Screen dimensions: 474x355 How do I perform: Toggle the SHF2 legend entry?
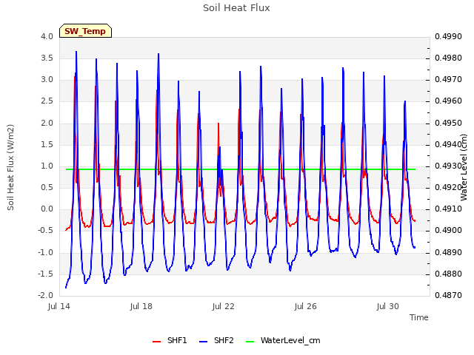pos(216,340)
